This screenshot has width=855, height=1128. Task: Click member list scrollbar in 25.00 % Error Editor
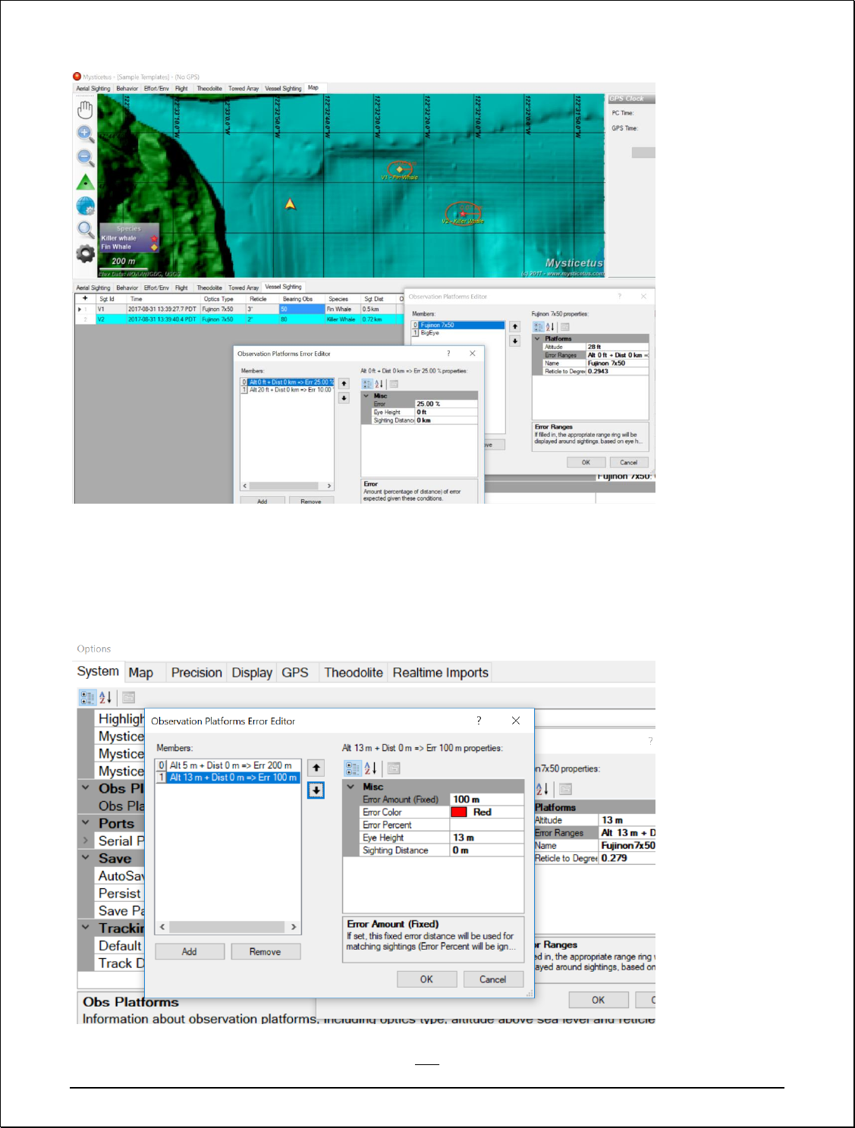288,485
